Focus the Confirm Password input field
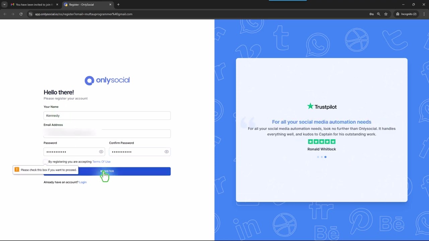The width and height of the screenshot is (429, 241). (140, 152)
